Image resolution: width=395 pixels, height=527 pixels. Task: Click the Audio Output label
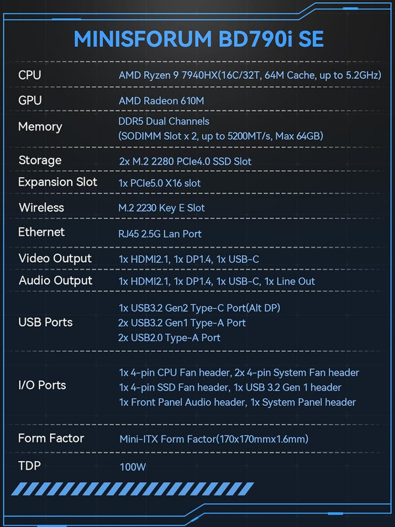pos(55,281)
